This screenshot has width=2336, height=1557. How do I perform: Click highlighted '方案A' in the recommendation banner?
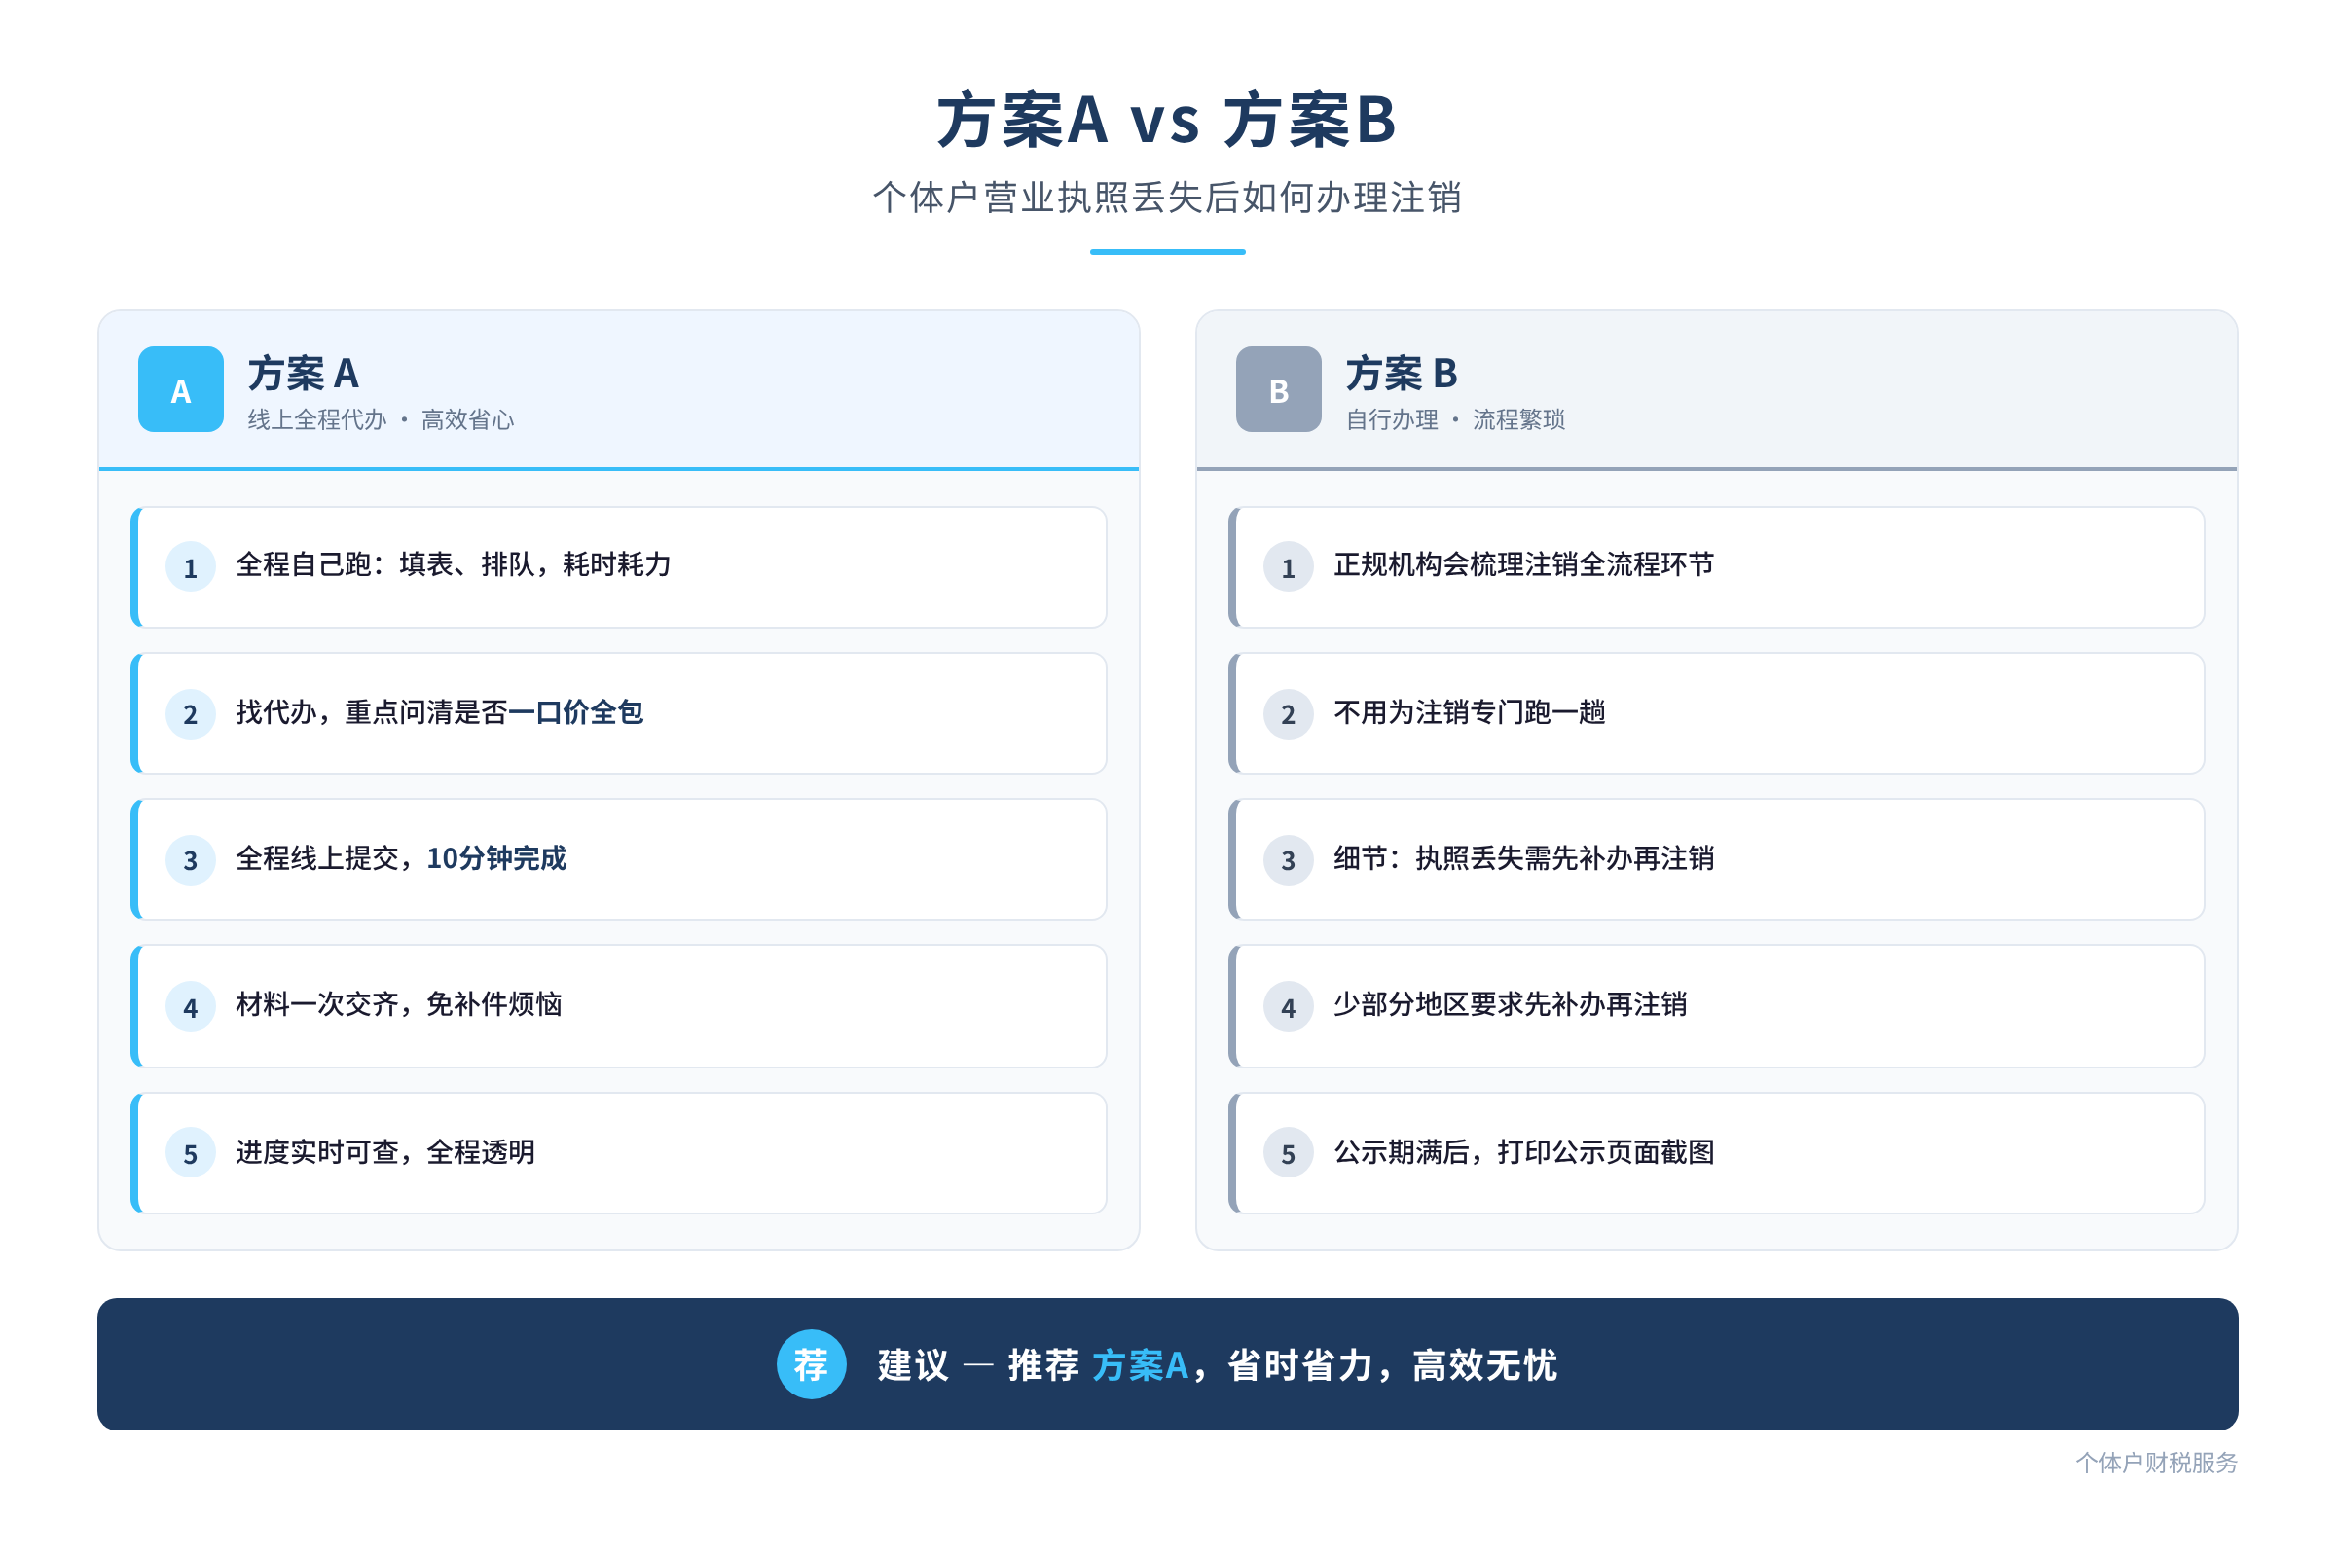tap(1140, 1365)
